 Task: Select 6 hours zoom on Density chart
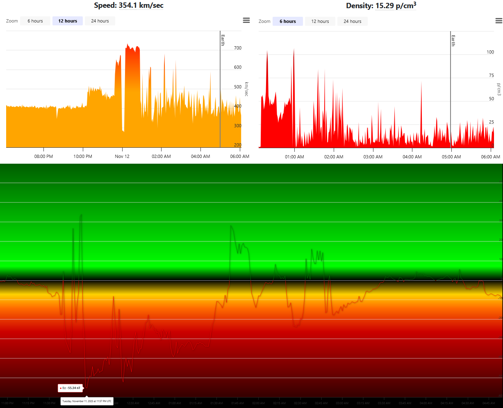[x=288, y=21]
